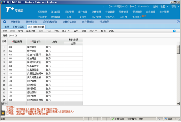Click the 设置 toolbar button
Image resolution: width=181 pixels, height=122 pixels.
point(84,31)
